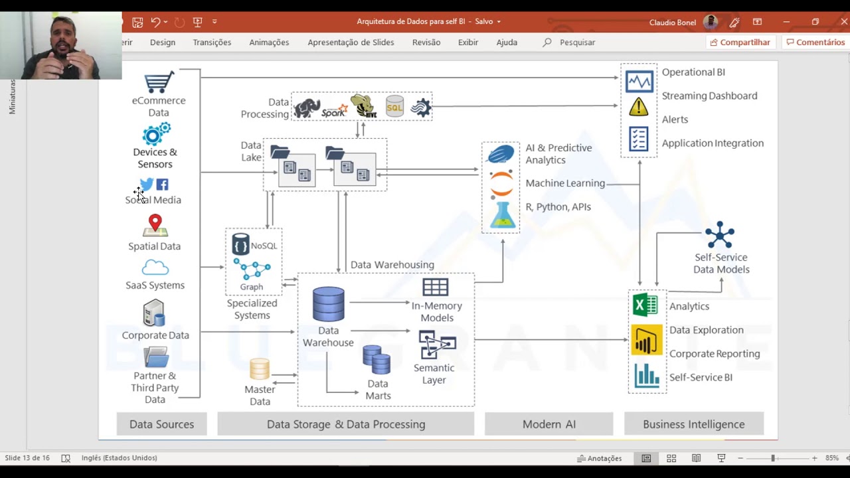
Task: Select the Devices & Sensors gear icon
Action: (x=156, y=134)
